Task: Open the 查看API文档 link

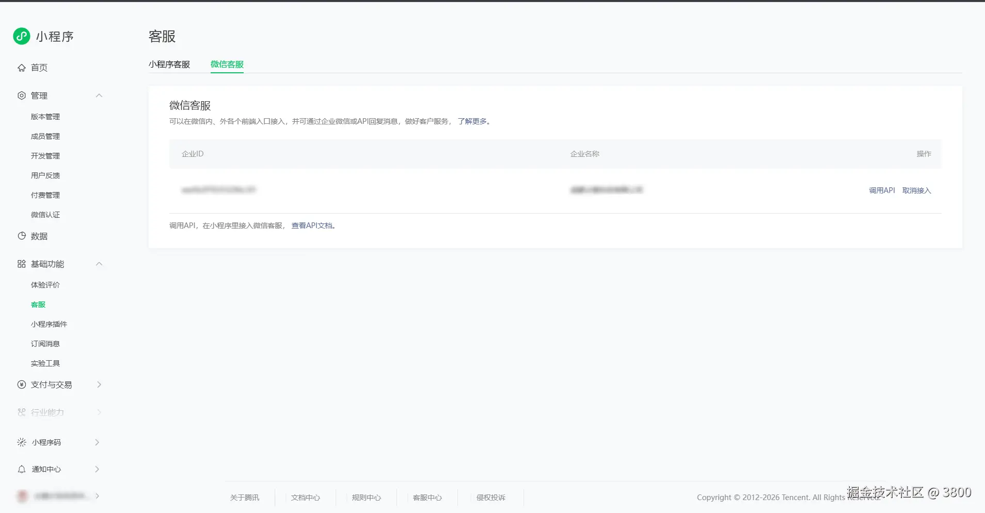Action: point(312,226)
